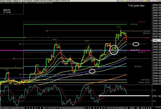Click the '18 13:00' cursor time readout
161x109 pixels.
[x=7, y=12]
